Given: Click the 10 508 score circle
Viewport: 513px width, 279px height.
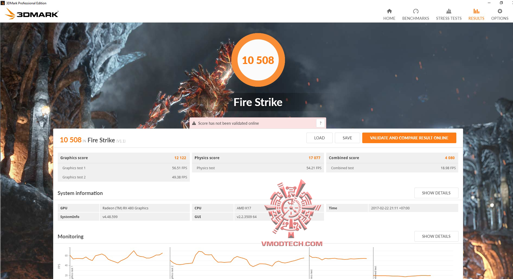Looking at the screenshot, I should click(258, 60).
